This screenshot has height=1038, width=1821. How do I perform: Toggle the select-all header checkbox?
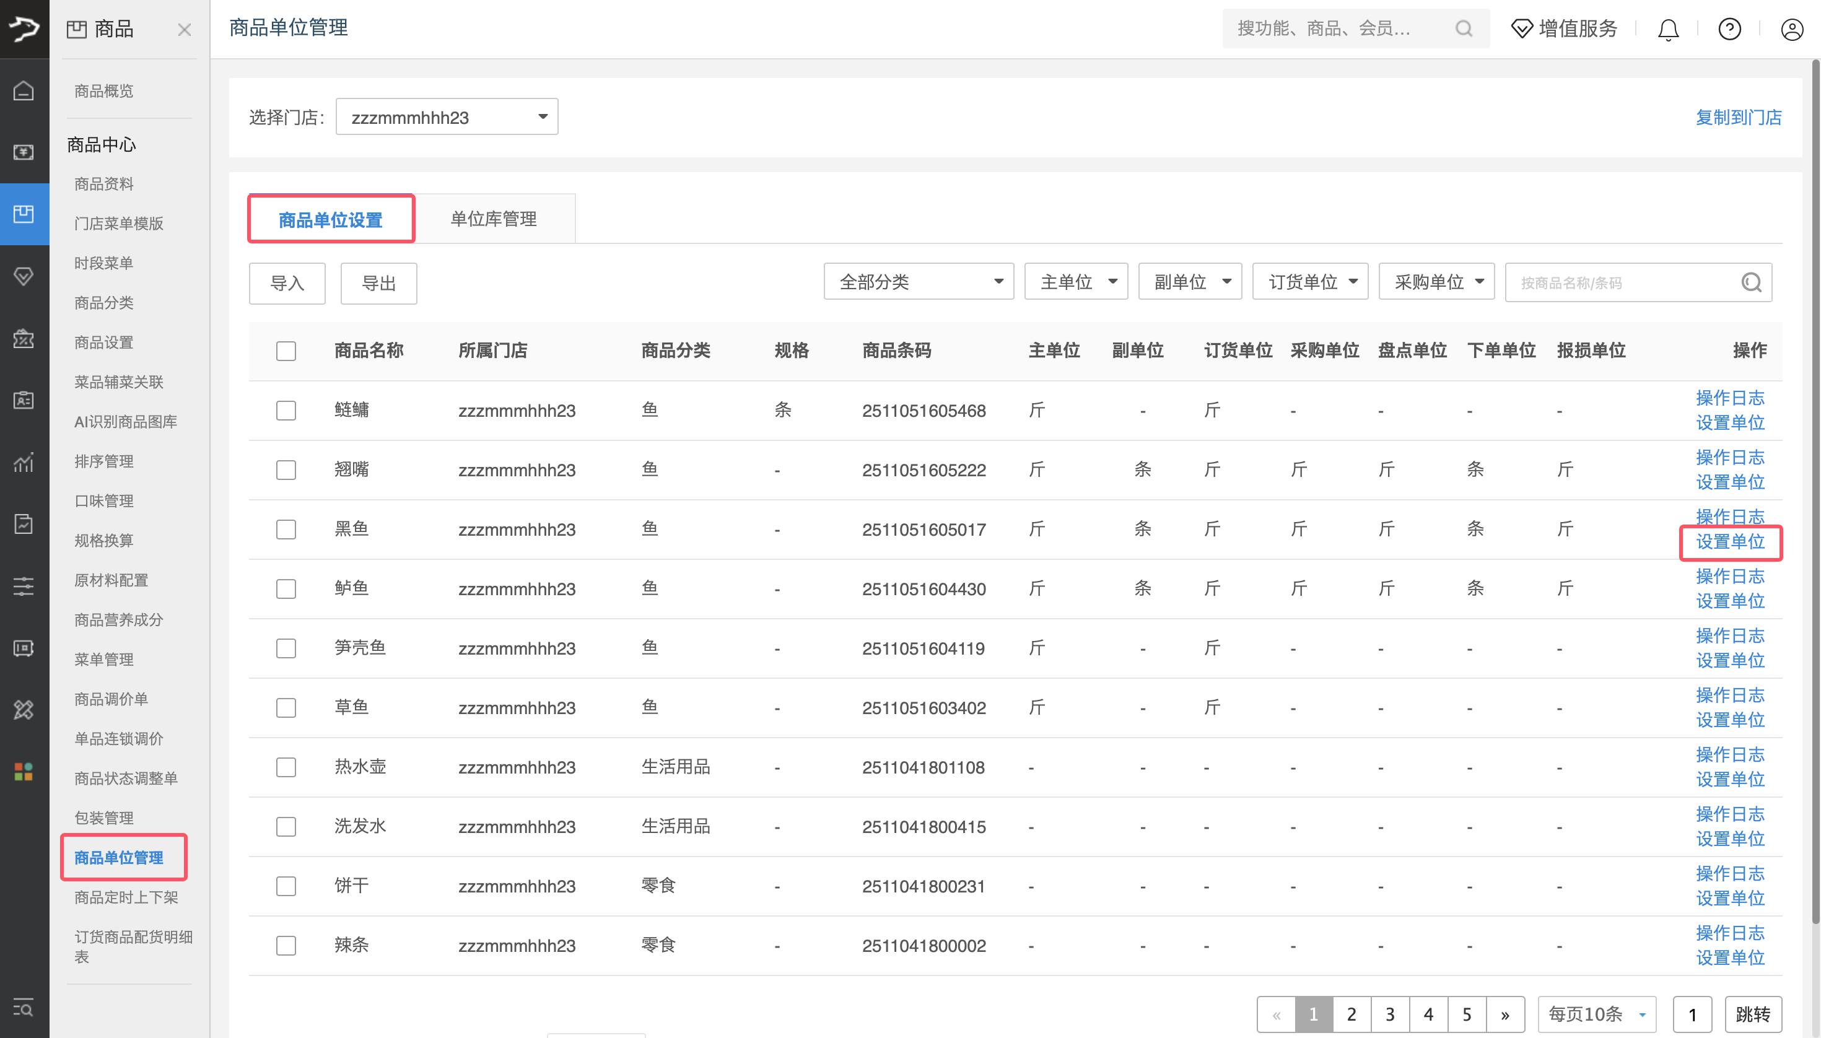click(286, 351)
